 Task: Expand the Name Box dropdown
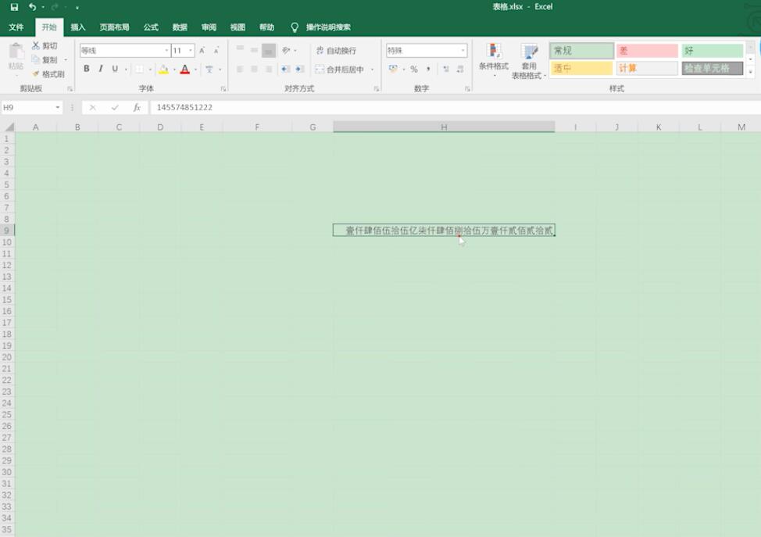58,107
